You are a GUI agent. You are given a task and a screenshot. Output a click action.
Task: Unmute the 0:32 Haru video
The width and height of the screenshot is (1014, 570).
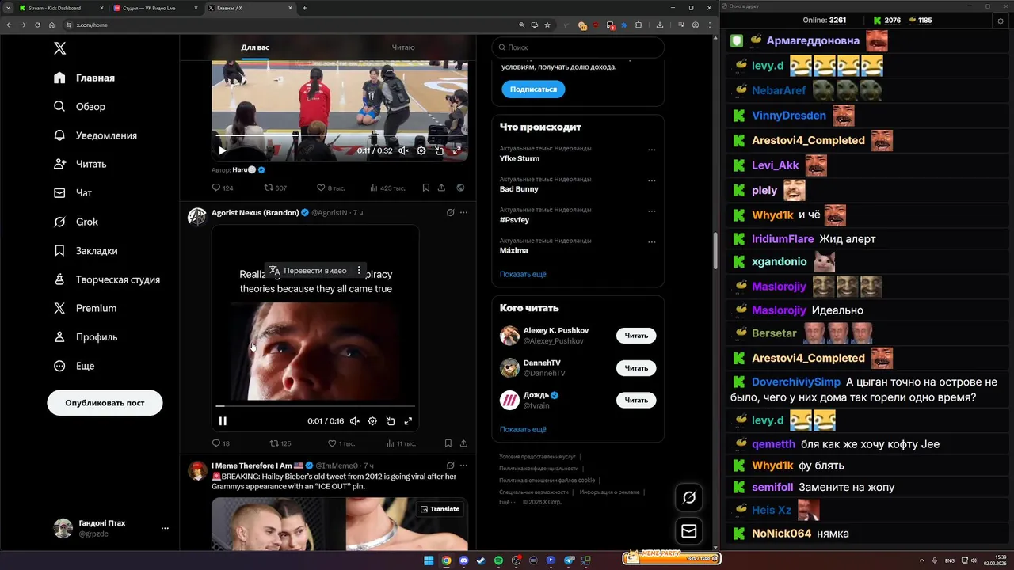coord(403,150)
